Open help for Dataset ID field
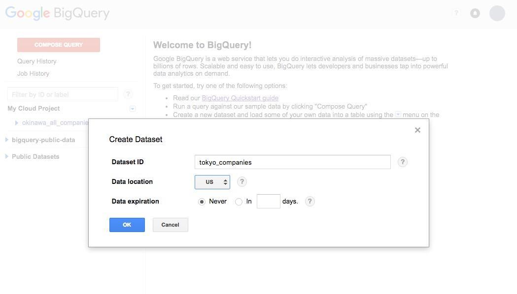The width and height of the screenshot is (517, 294). pyautogui.click(x=402, y=162)
